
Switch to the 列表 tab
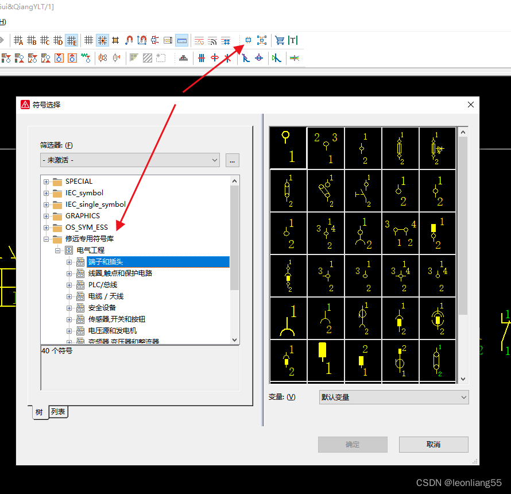coord(58,411)
